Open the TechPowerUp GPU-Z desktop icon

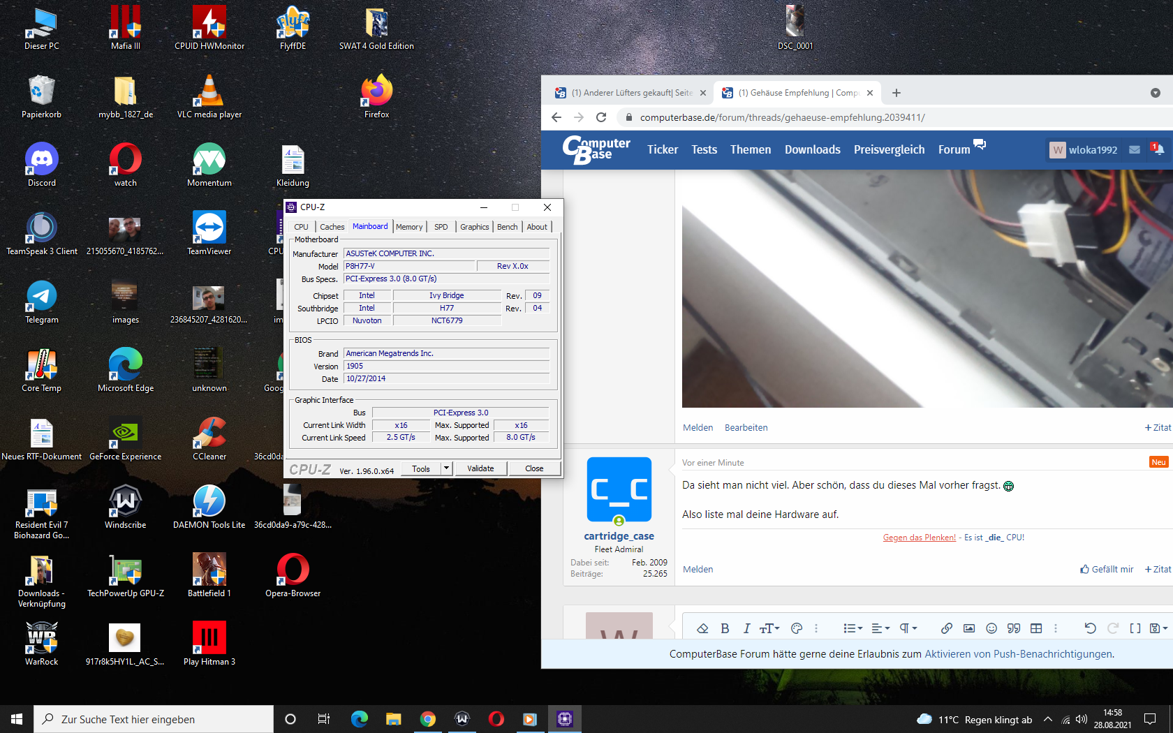(126, 575)
